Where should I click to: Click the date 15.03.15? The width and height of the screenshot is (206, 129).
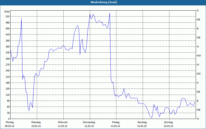[x=169, y=126]
